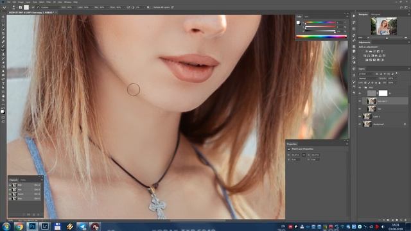Open Color panel options menu
This screenshot has height=231, width=411.
pyautogui.click(x=347, y=17)
